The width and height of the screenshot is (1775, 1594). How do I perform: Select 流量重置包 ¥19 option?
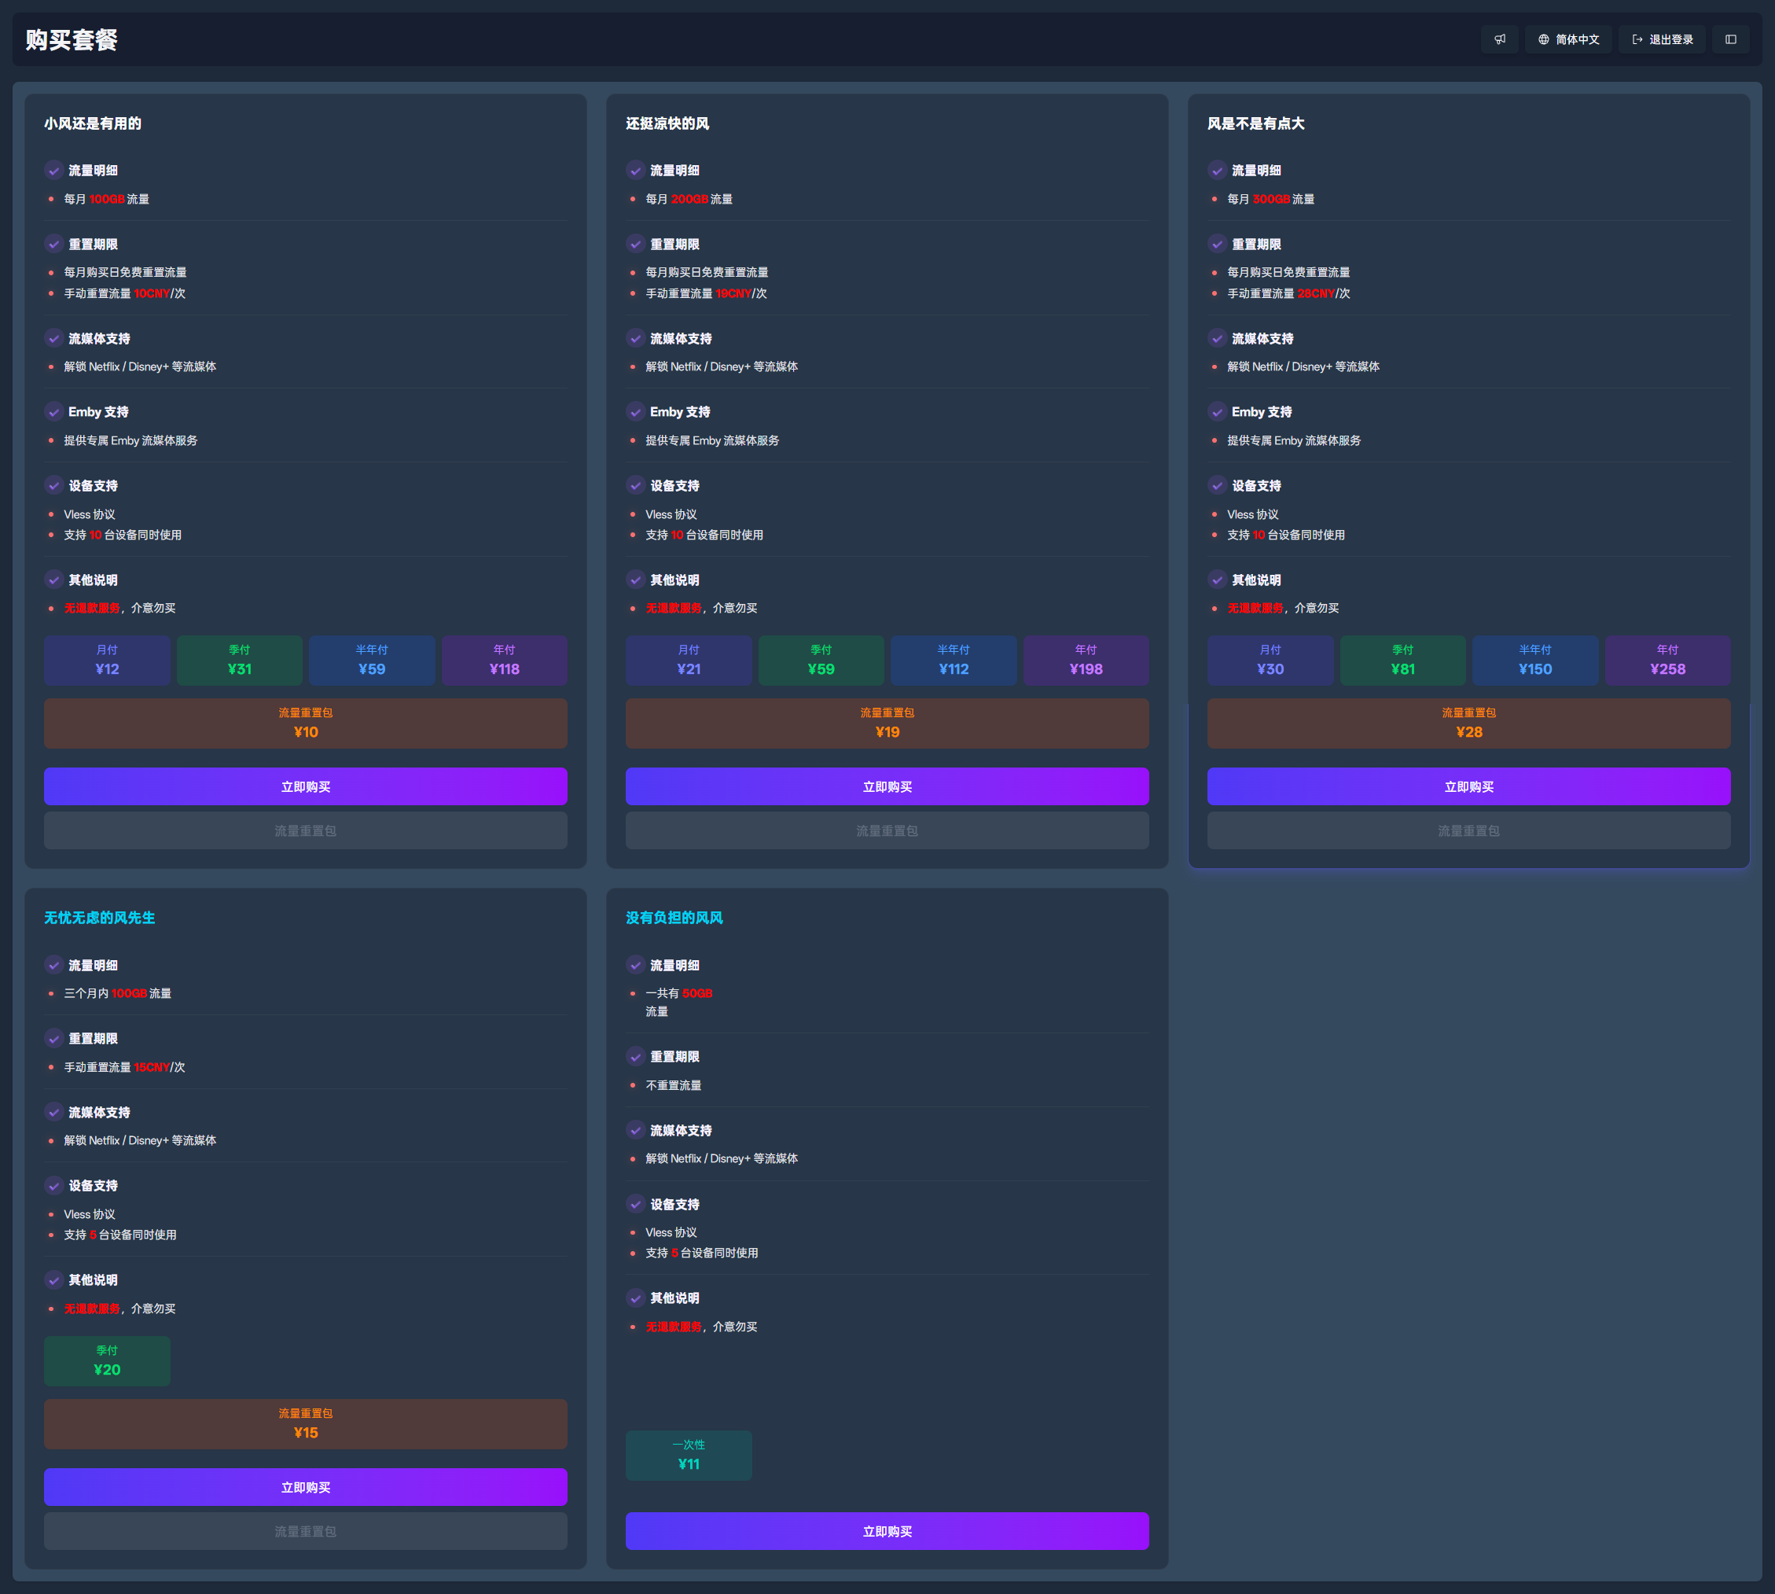click(x=887, y=723)
